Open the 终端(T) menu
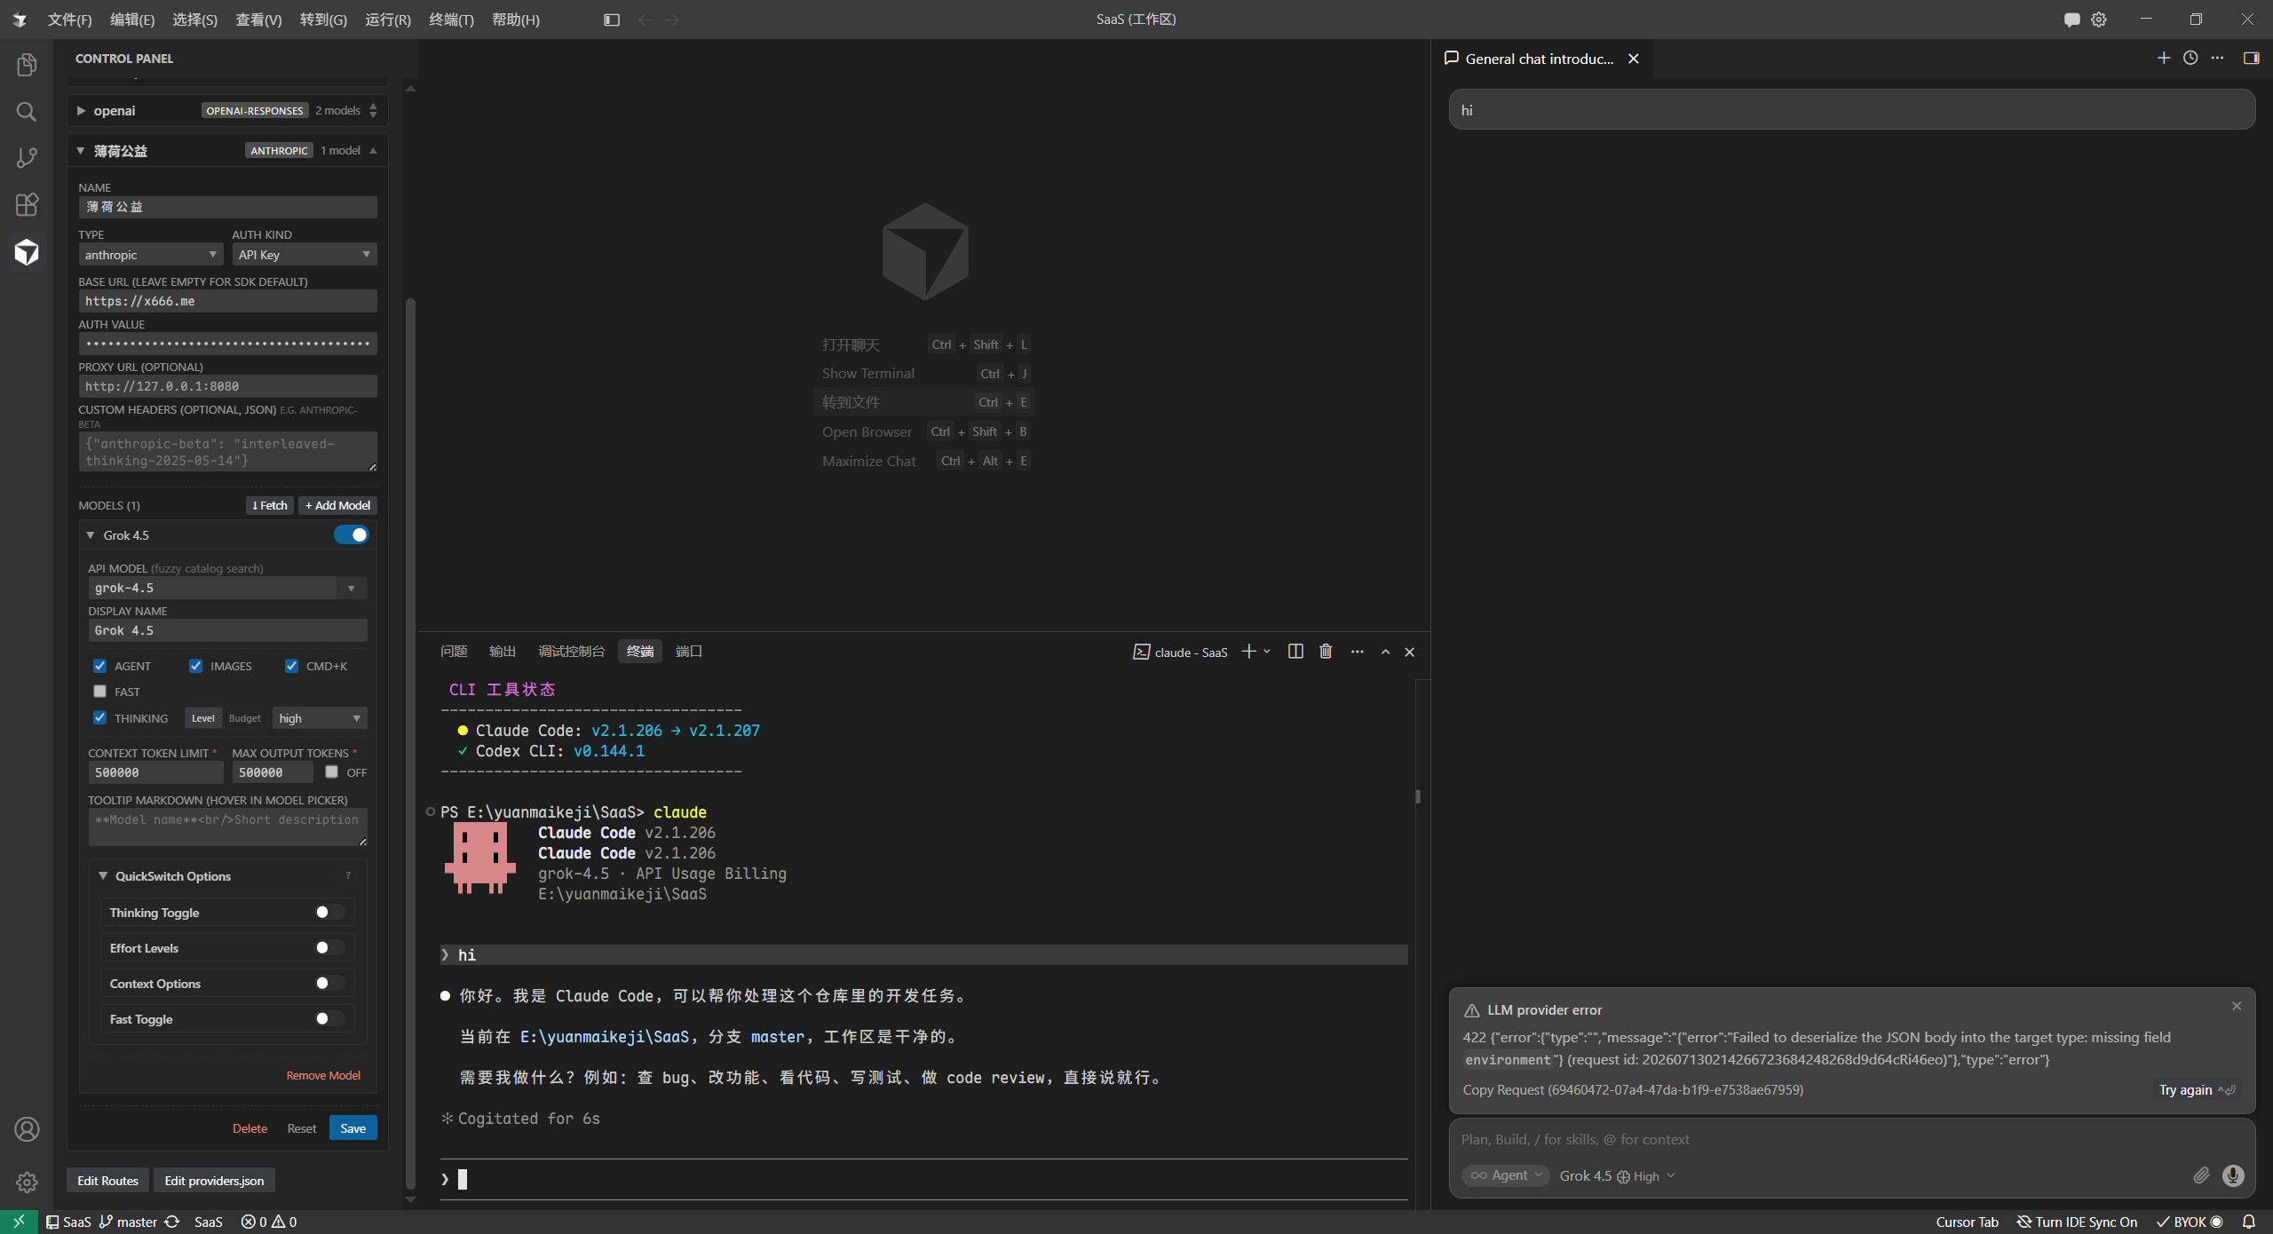Viewport: 2273px width, 1234px height. coord(451,20)
